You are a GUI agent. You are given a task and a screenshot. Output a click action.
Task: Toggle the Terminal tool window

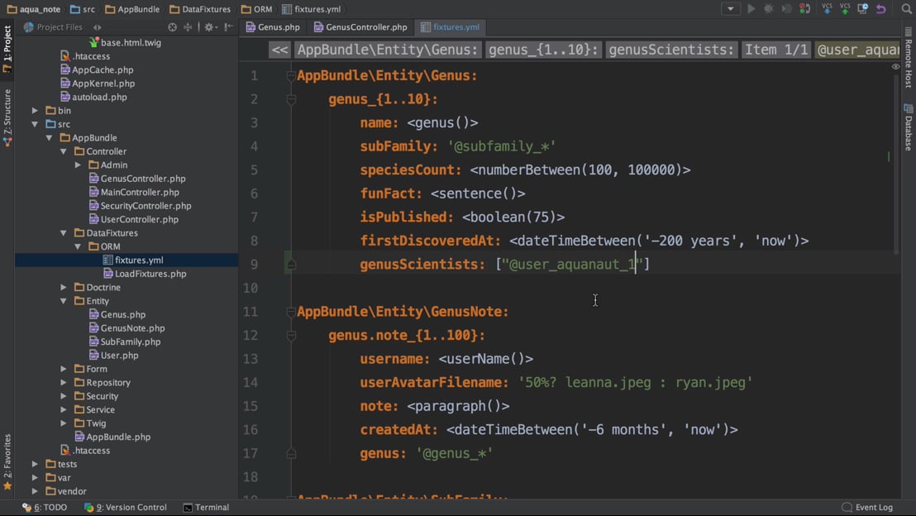(x=206, y=508)
